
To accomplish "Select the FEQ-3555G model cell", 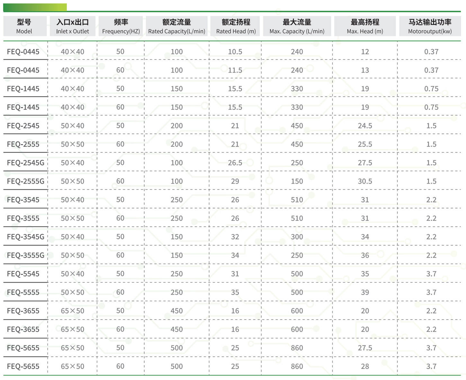I will [x=25, y=255].
